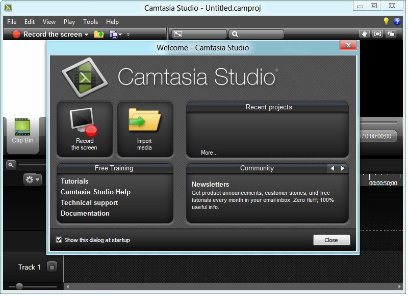Image resolution: width=408 pixels, height=296 pixels.
Task: Click Record the screen tile in Welcome dialog
Action: [x=85, y=130]
